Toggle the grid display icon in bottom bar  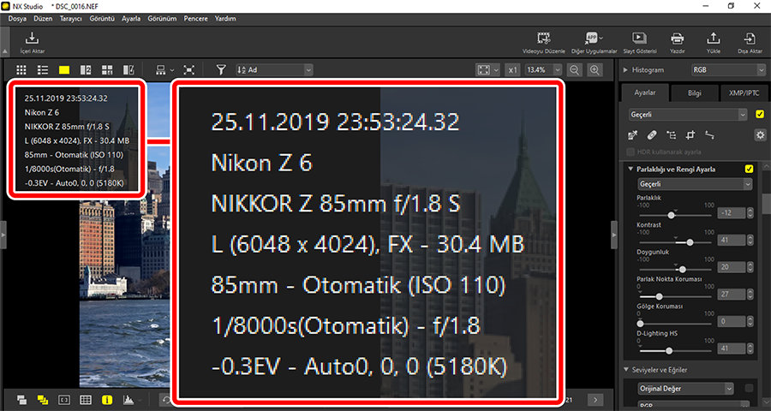(x=86, y=400)
